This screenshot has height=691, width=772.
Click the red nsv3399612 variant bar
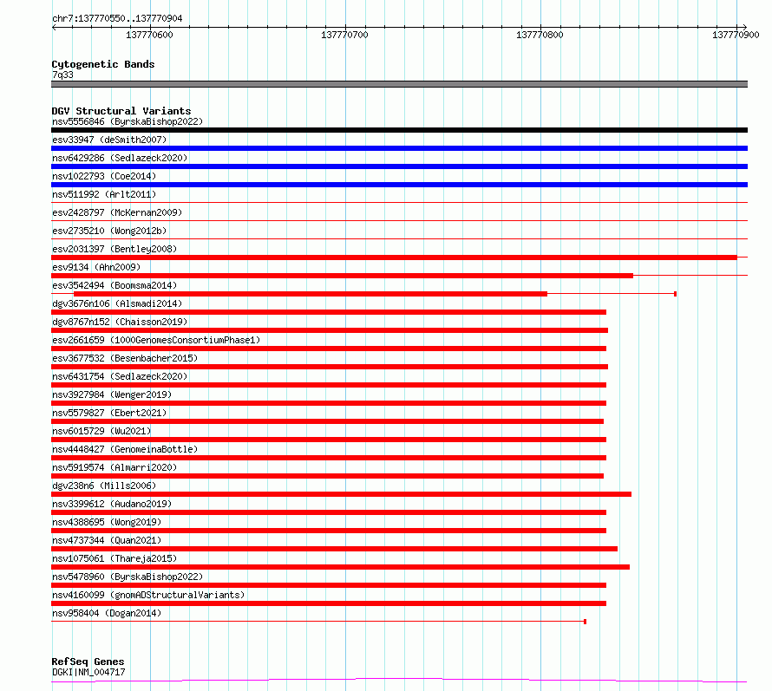point(329,512)
